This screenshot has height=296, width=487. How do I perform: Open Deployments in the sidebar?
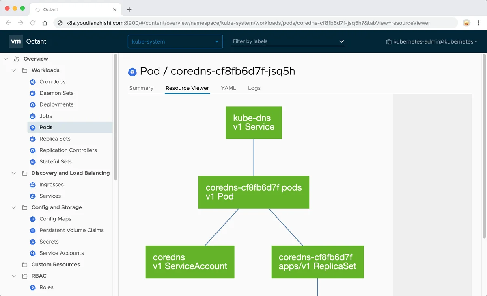pyautogui.click(x=56, y=104)
